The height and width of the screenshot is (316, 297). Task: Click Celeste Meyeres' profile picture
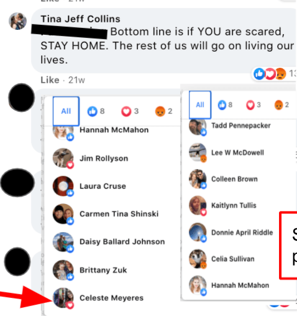[x=63, y=298]
